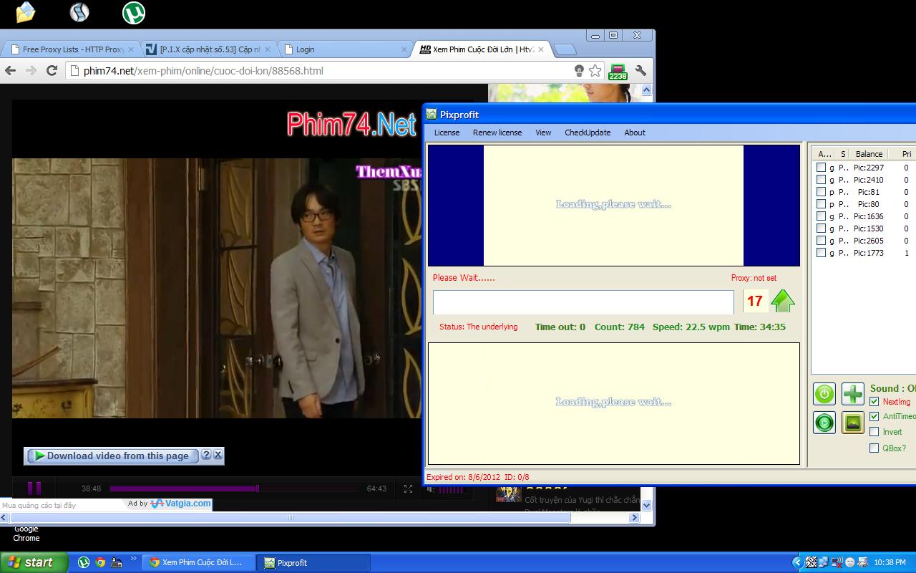Close the Download video bar

click(218, 455)
